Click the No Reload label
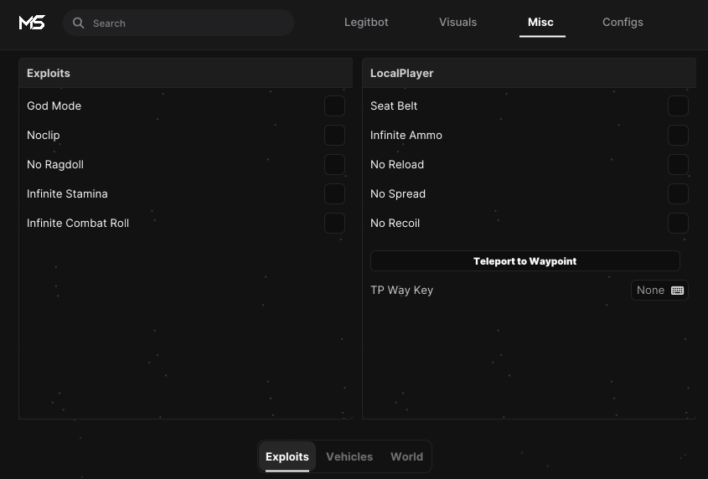 click(x=397, y=164)
